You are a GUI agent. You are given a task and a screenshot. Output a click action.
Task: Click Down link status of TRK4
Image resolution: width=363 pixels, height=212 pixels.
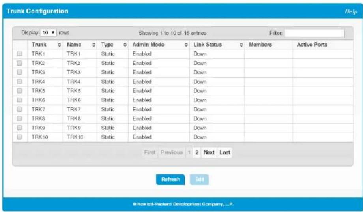[x=200, y=82]
